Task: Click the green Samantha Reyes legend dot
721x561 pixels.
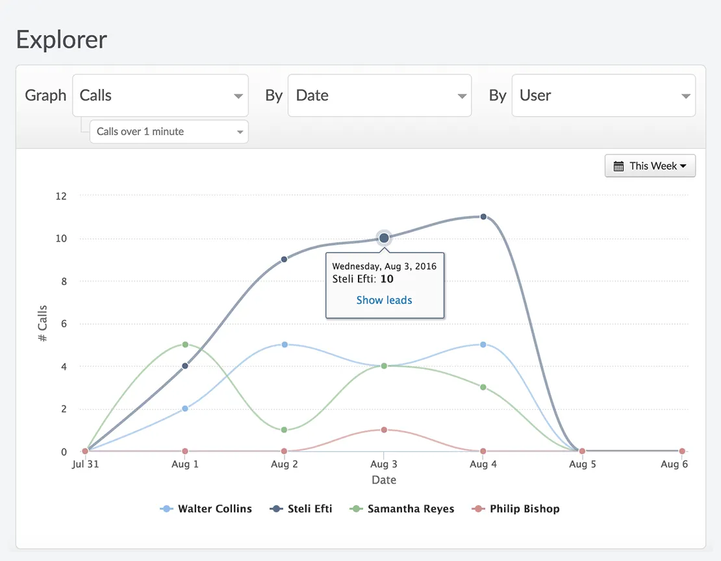Action: (x=355, y=508)
